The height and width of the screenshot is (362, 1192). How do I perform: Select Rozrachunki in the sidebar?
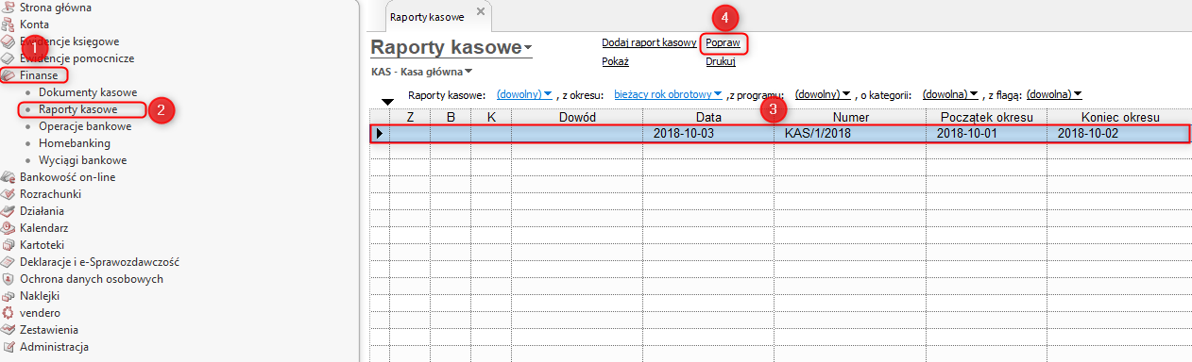tap(50, 194)
